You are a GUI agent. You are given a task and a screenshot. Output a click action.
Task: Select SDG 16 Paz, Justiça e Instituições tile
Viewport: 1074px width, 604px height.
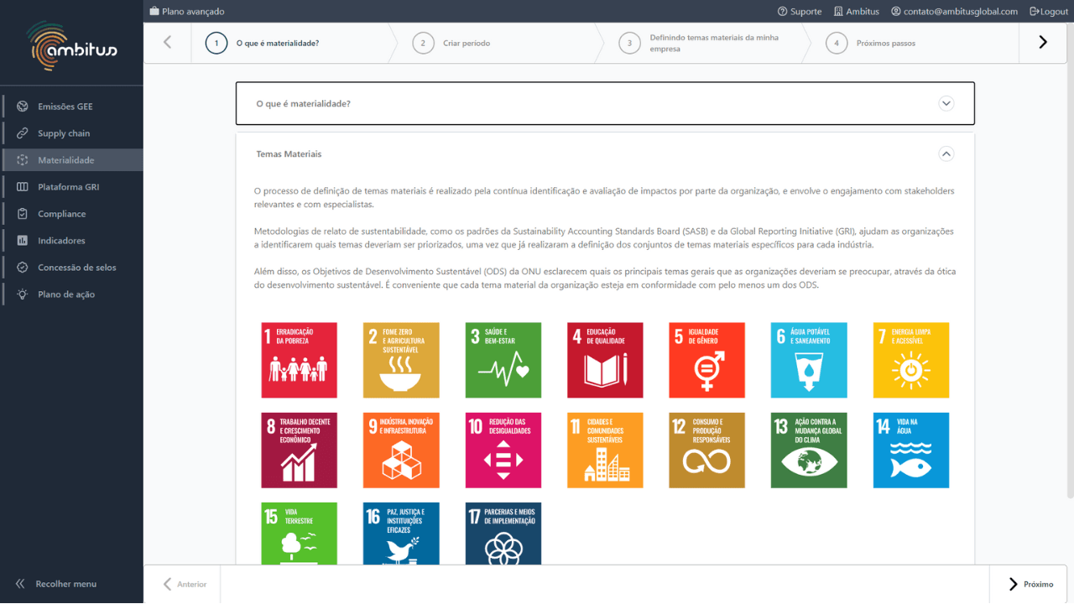click(x=401, y=534)
